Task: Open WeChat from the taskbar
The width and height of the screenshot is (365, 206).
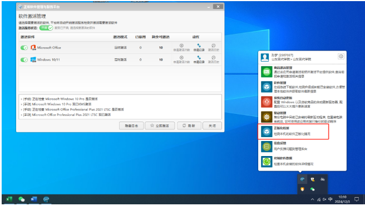Action: (x=21, y=199)
